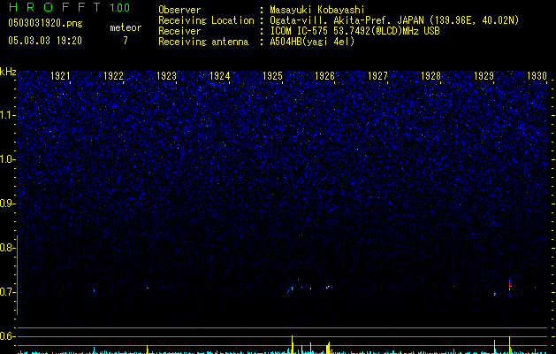Click the 1.0 frequency axis label
This screenshot has height=354, width=556.
(x=7, y=159)
